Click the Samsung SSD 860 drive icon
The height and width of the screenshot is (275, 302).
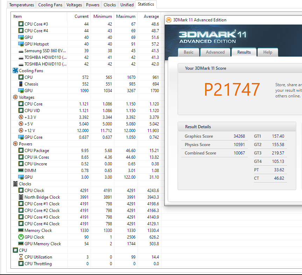21,51
